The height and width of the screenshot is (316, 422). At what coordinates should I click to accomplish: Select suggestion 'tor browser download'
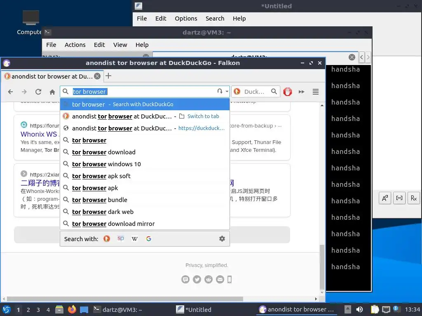coord(145,152)
